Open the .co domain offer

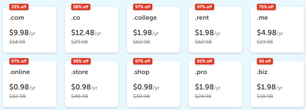tap(91, 30)
